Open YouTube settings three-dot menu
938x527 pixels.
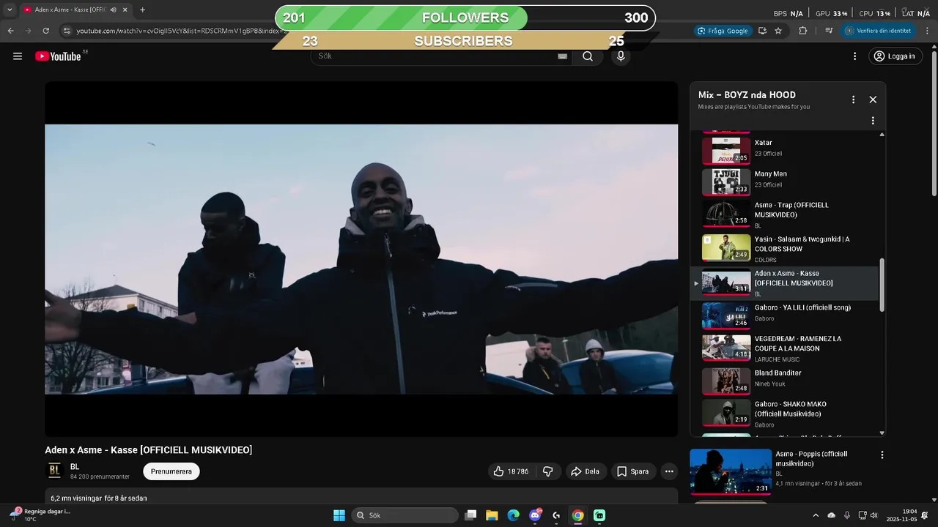[854, 56]
